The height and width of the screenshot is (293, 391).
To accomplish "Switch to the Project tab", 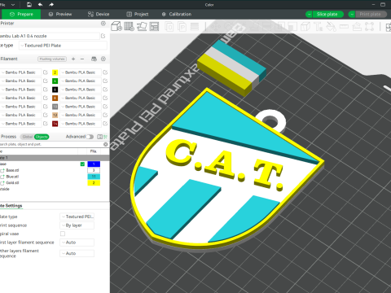I will [x=138, y=14].
